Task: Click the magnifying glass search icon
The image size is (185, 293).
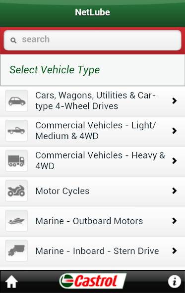Action: (x=13, y=40)
